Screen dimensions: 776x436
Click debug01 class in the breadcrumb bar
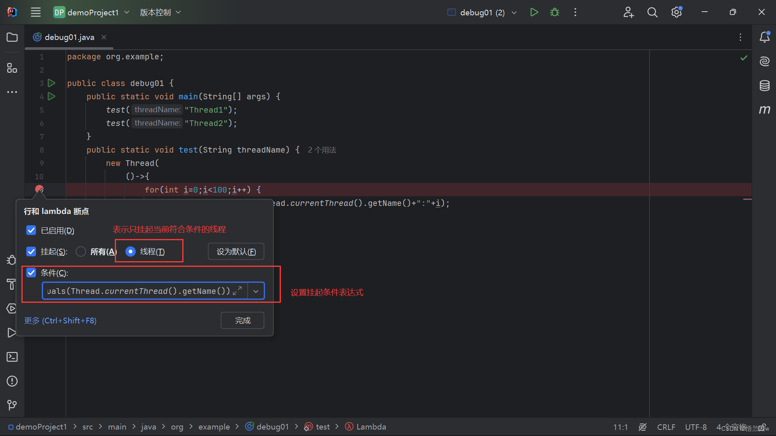[x=267, y=427]
